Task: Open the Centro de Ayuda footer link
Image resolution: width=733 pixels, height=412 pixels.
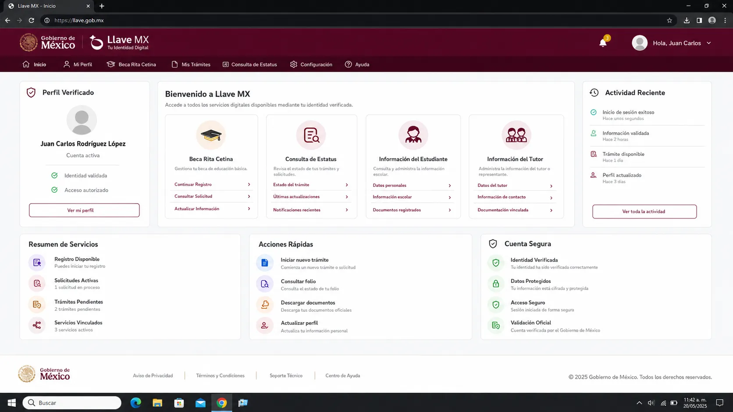Action: (343, 376)
